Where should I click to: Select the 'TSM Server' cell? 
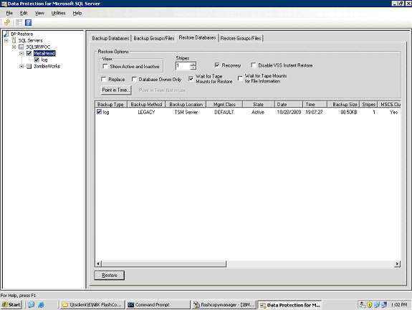coord(186,112)
